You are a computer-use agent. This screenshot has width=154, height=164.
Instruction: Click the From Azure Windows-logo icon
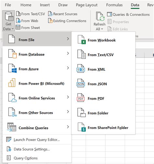(x=12, y=68)
